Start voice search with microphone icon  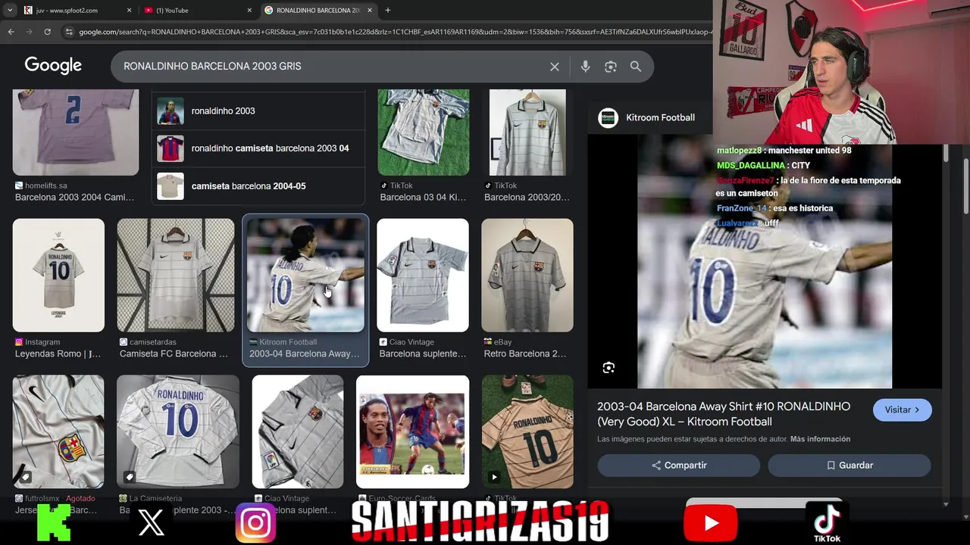click(585, 67)
